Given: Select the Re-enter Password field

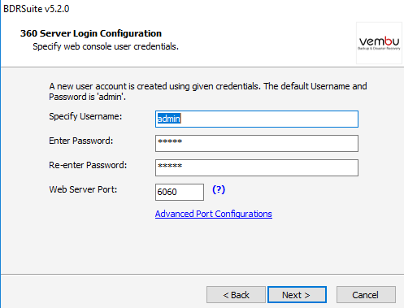Looking at the screenshot, I should (x=257, y=167).
